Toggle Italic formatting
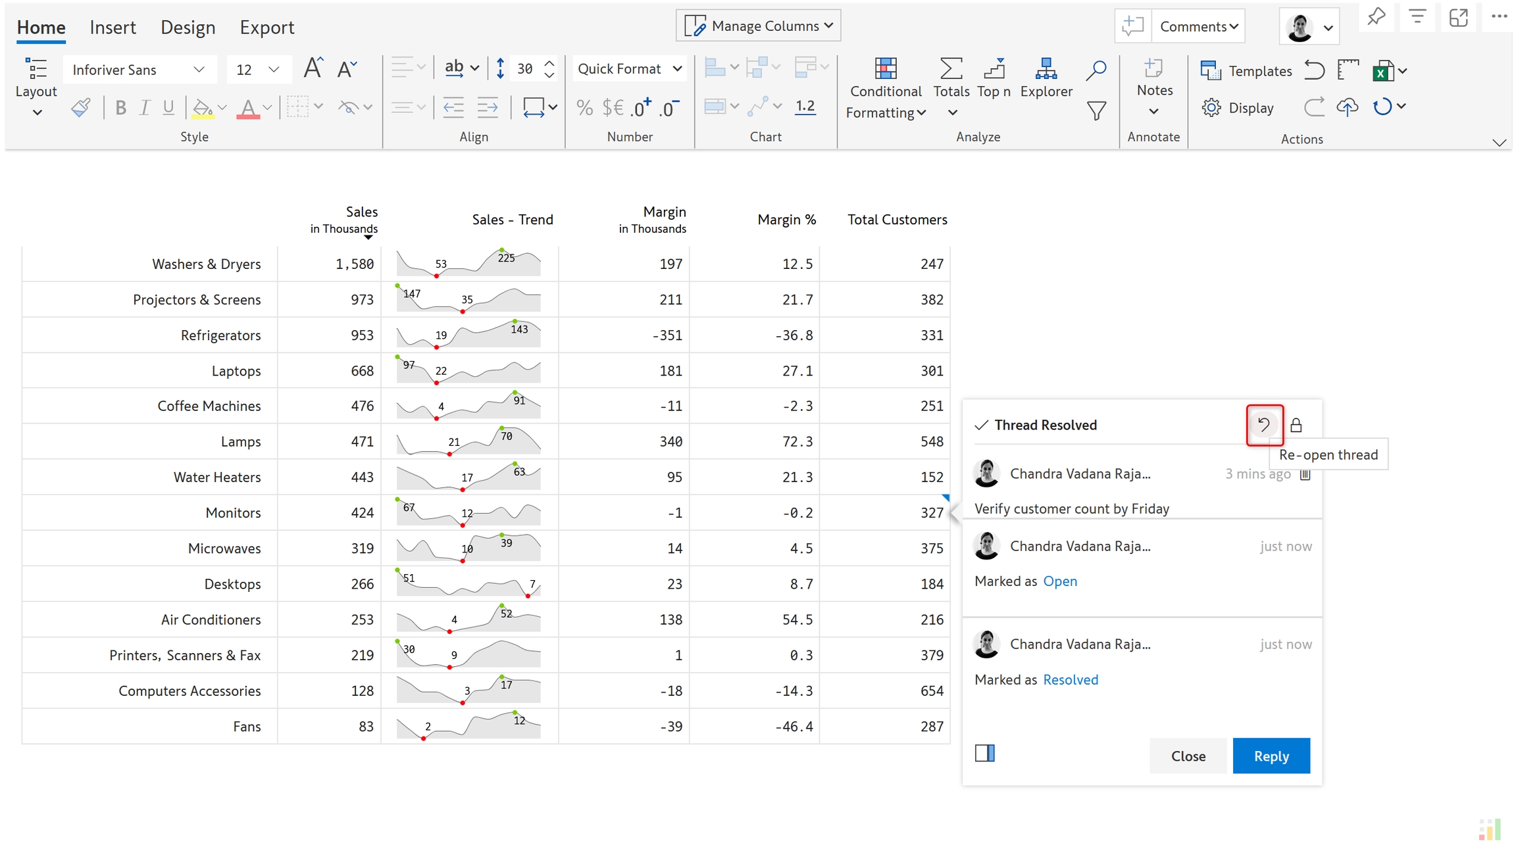This screenshot has width=1516, height=849. point(144,107)
